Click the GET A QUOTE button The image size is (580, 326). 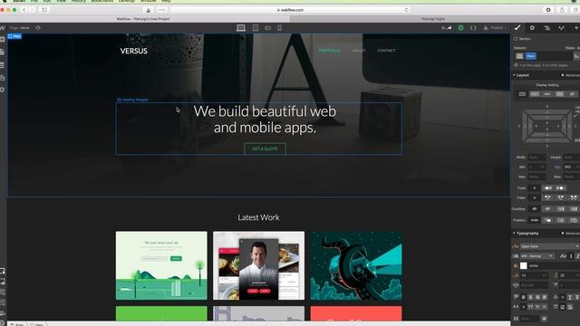pos(265,149)
